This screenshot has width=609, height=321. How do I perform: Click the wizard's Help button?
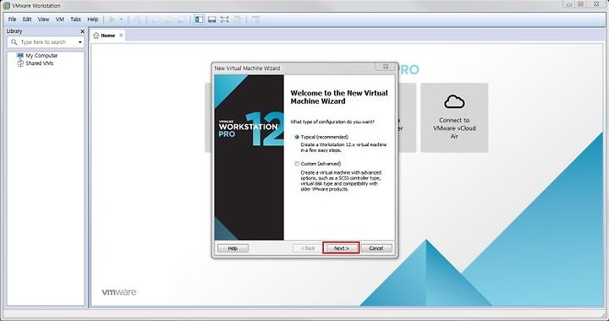233,248
